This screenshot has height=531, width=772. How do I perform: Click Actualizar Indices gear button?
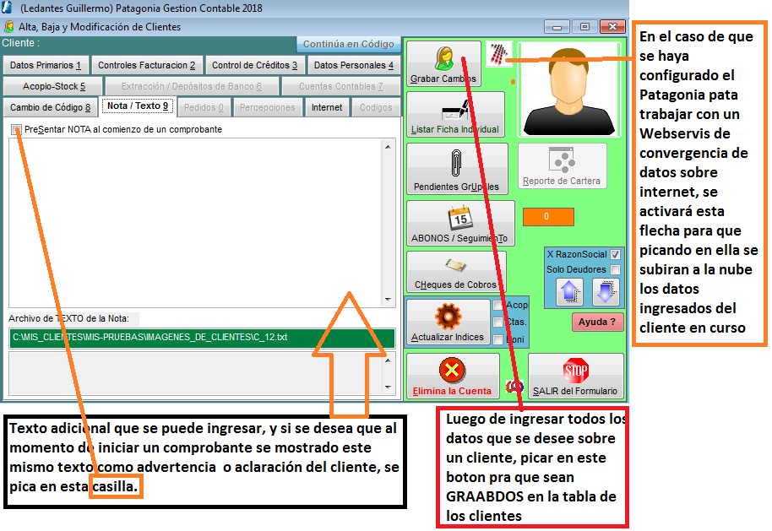(x=448, y=322)
